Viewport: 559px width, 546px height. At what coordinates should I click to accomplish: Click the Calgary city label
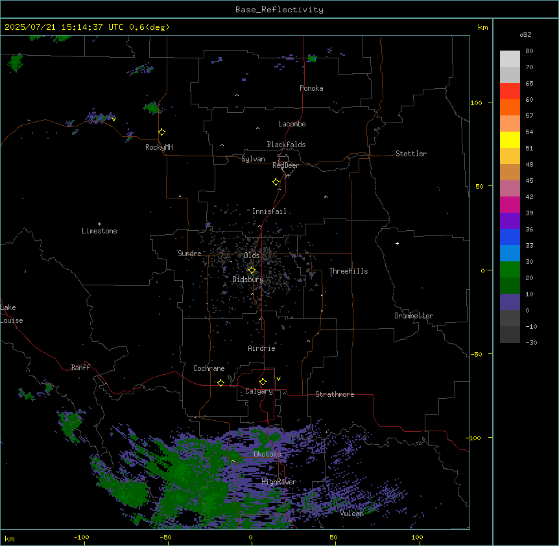click(x=259, y=391)
